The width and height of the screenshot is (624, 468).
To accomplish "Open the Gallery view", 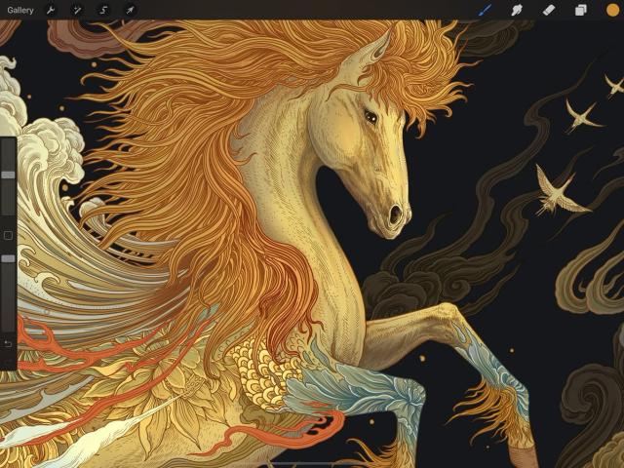I will (20, 10).
